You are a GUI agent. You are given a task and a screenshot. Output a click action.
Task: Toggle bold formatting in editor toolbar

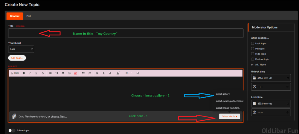pyautogui.click(x=24, y=73)
